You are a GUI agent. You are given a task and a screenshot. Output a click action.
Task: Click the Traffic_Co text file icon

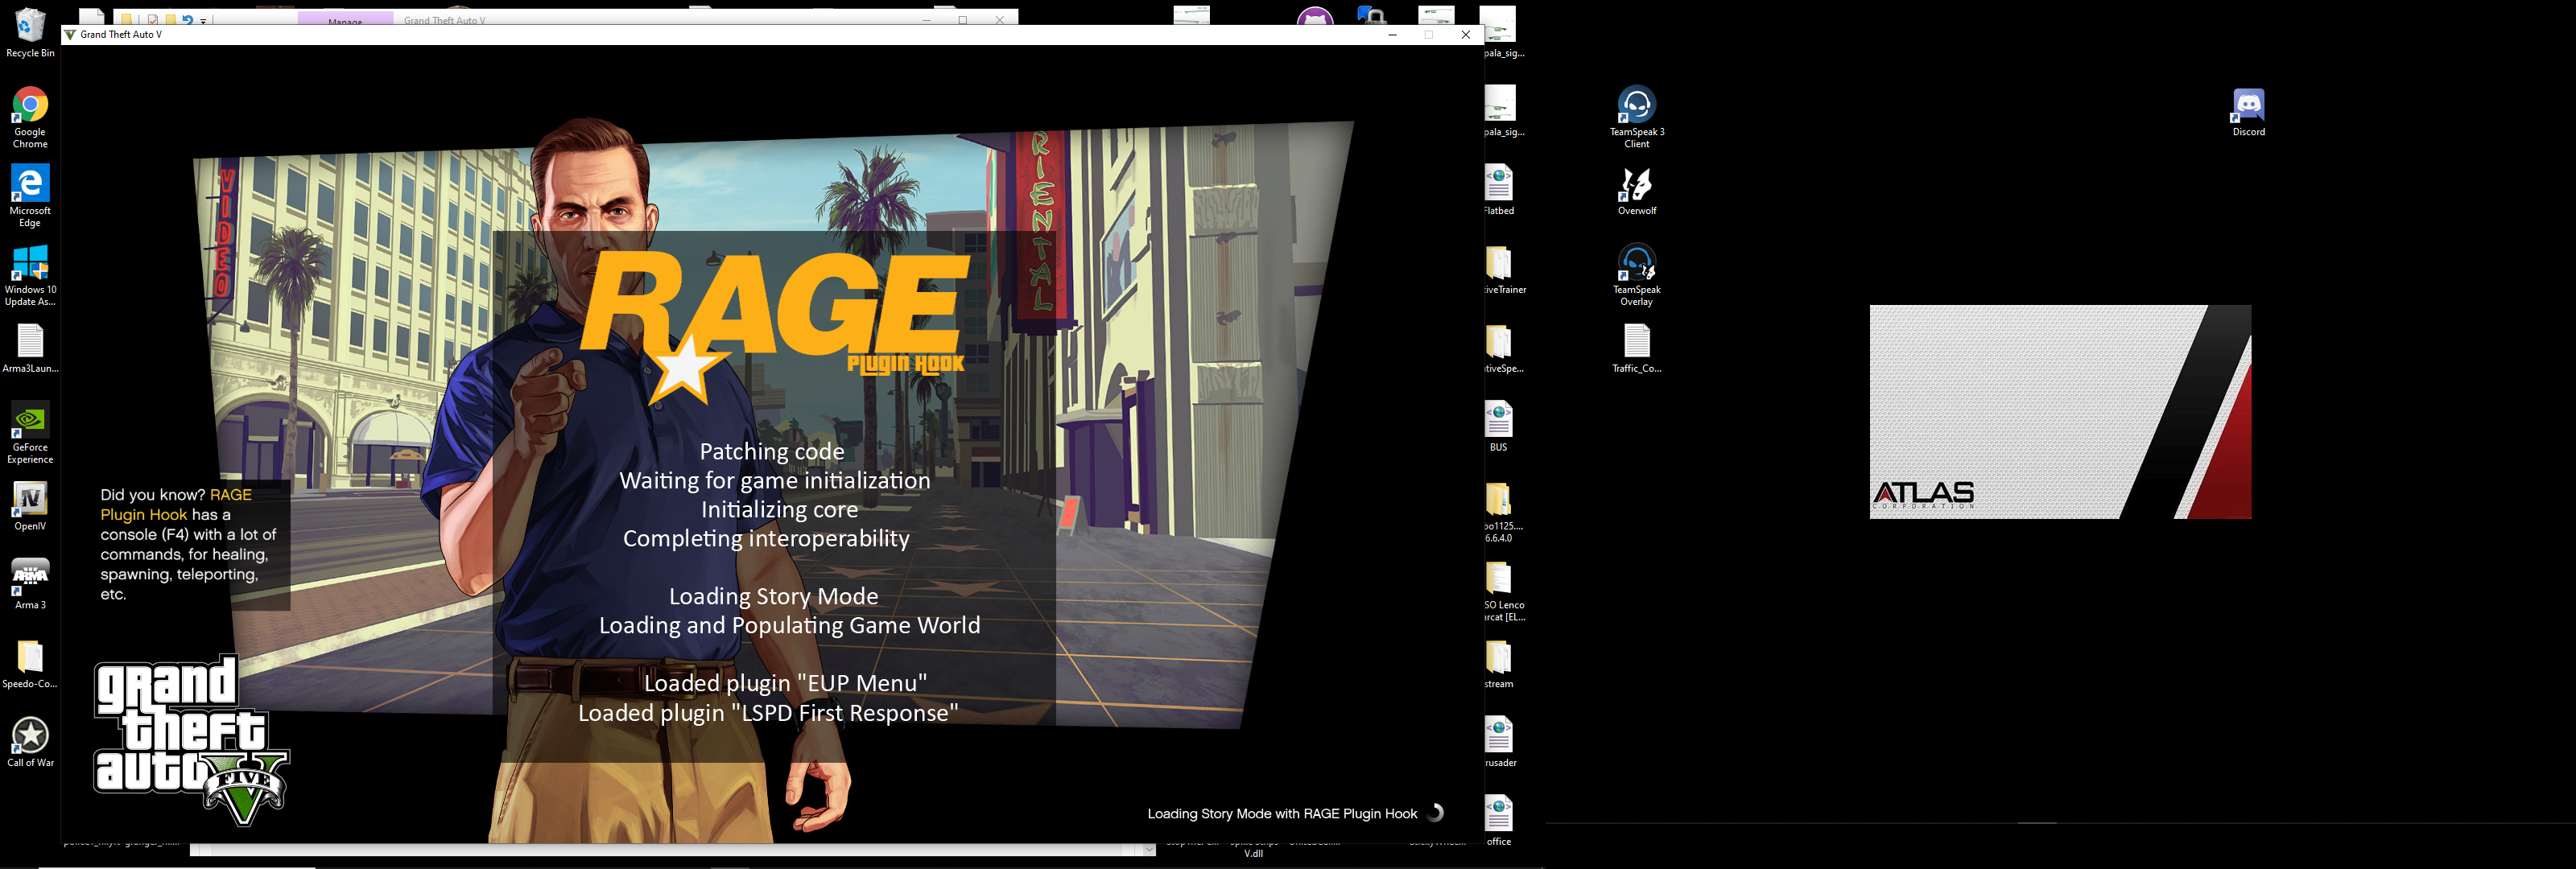tap(1636, 343)
